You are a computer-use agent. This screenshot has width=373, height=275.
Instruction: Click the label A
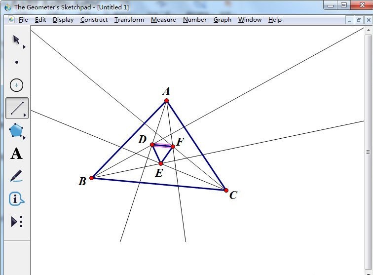point(166,91)
